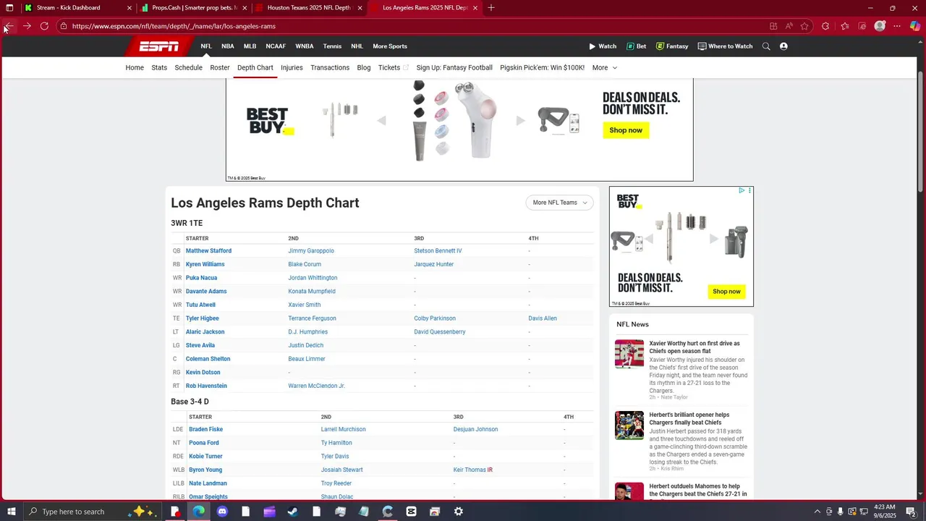Open Matthew Stafford player link
The height and width of the screenshot is (521, 926).
coord(208,250)
